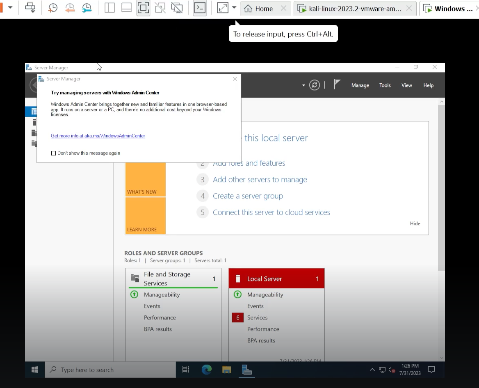Click the "Type here to search" box
Image resolution: width=479 pixels, height=388 pixels.
110,370
